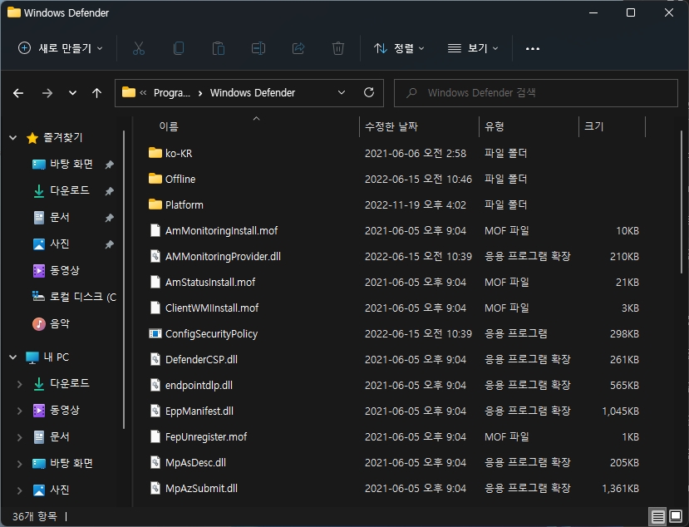Open 로컬 디스크 (C in sidebar
This screenshot has height=527, width=689.
tap(75, 297)
